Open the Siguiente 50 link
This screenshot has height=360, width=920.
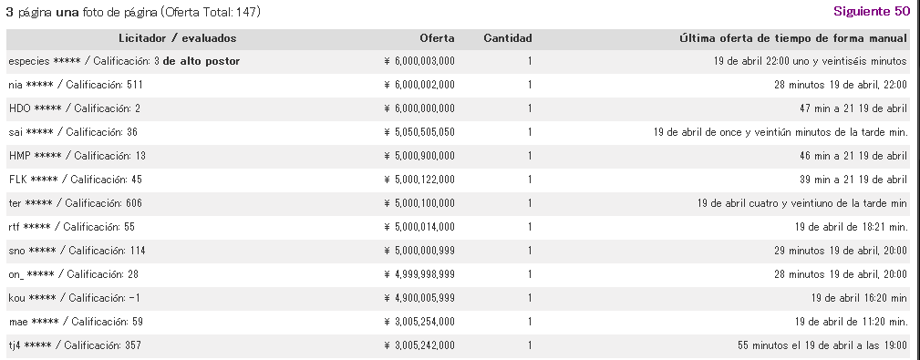[x=872, y=12]
